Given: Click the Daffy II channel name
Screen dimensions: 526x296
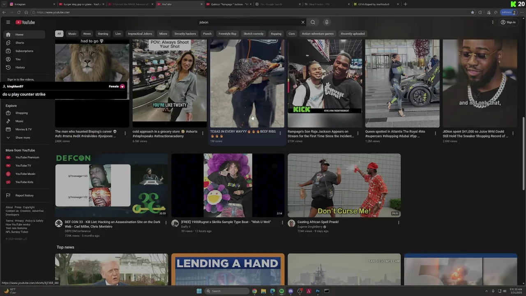Looking at the screenshot, I should coord(186,227).
